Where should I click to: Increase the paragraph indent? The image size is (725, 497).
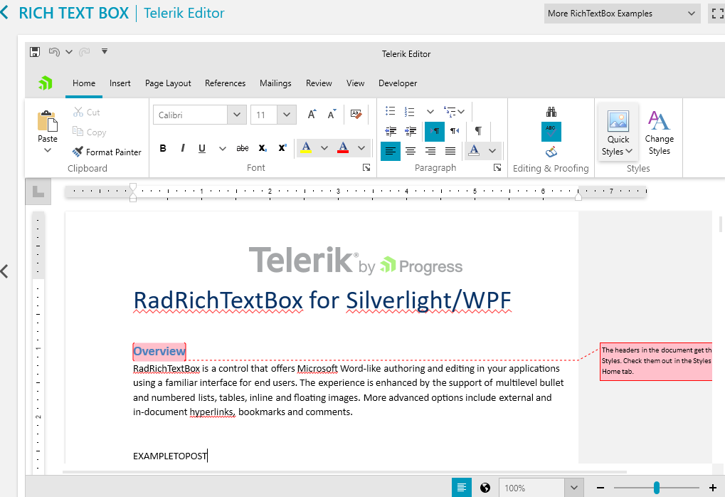(411, 131)
